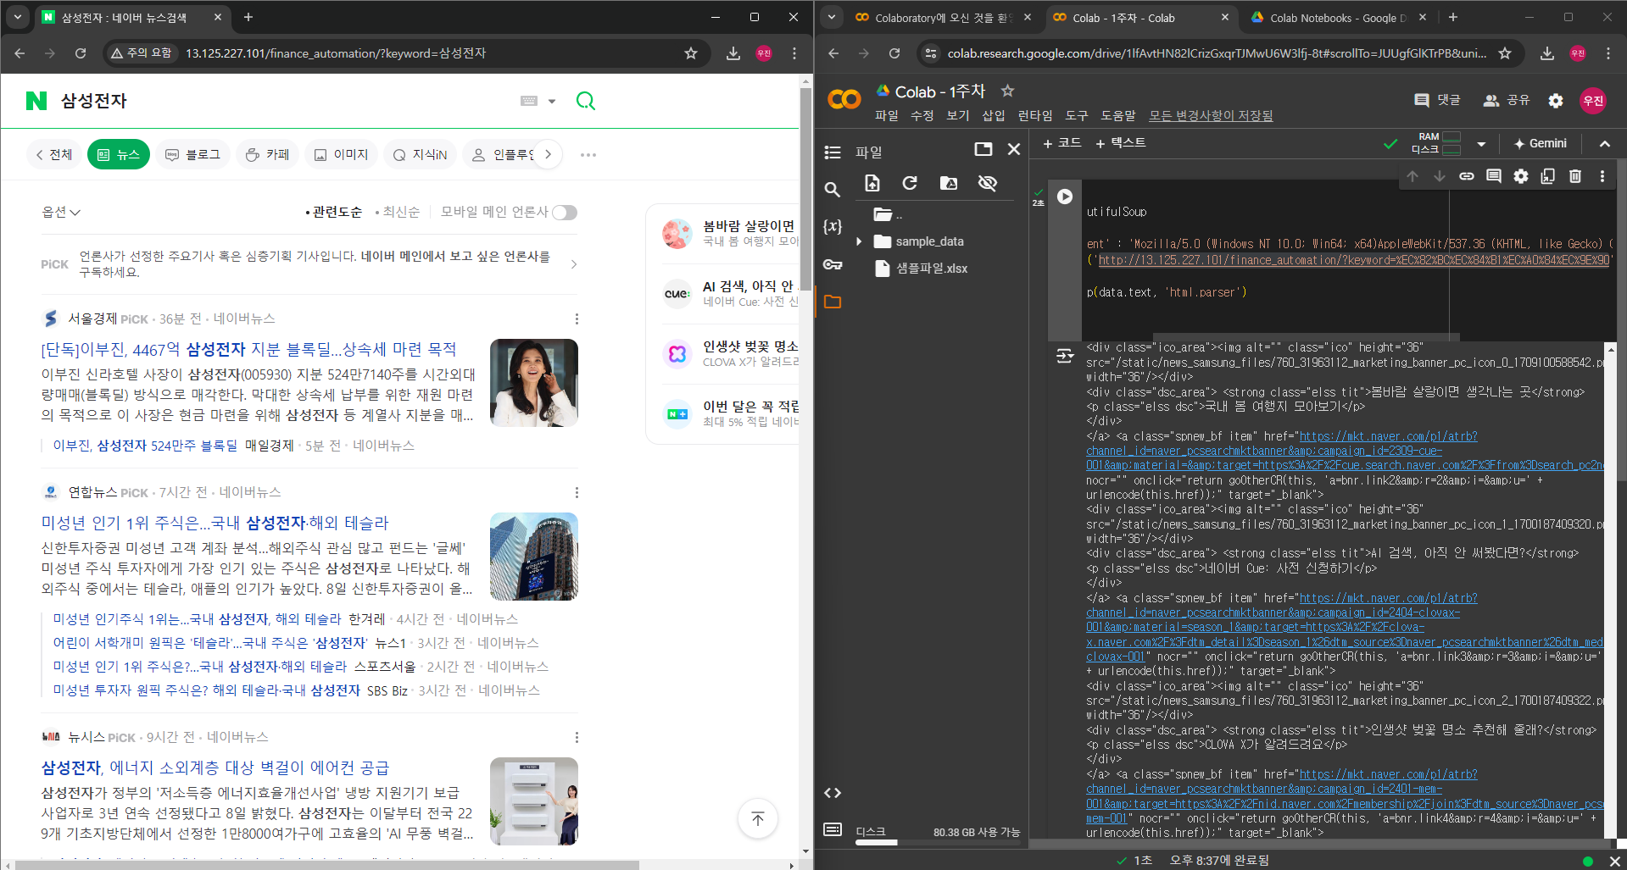Open the tab list dropdown in left browser

pyautogui.click(x=18, y=17)
